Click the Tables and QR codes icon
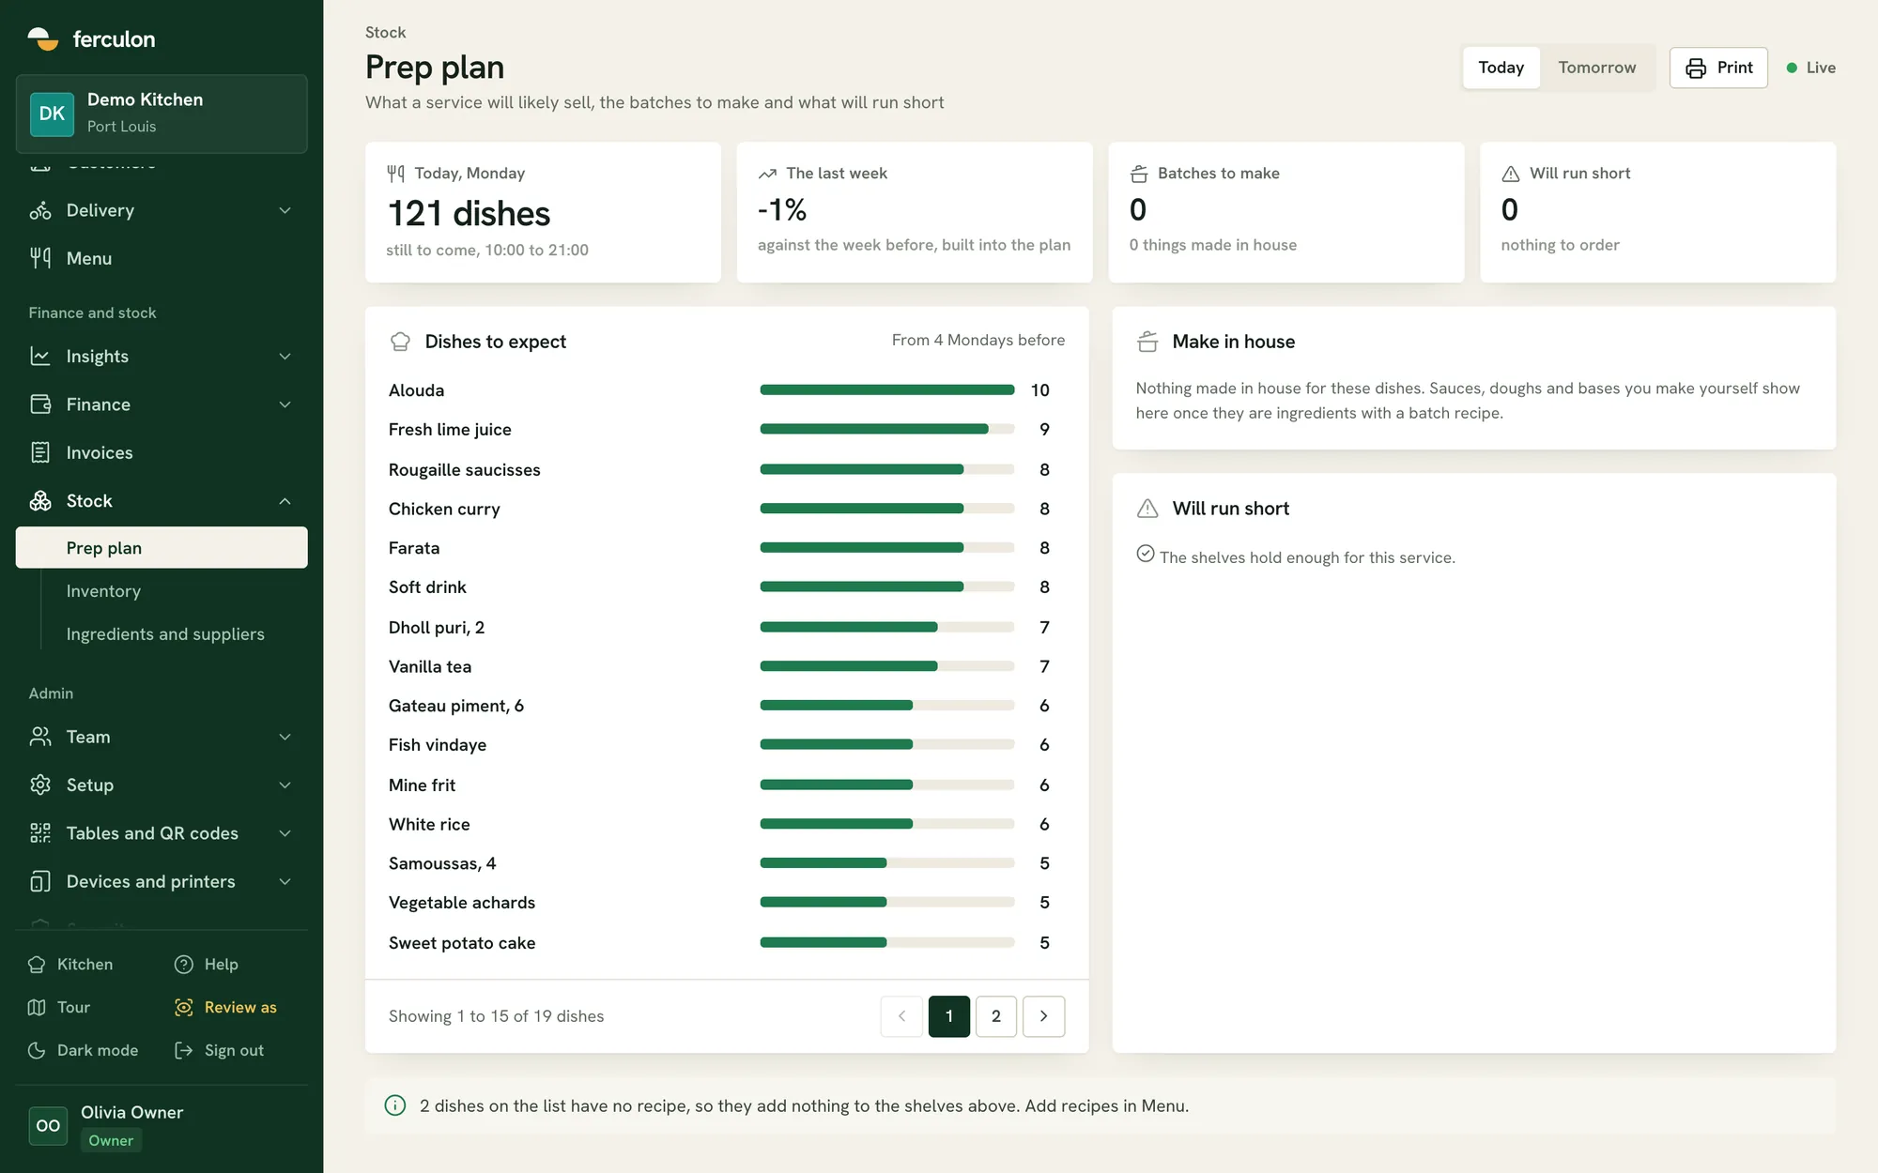 click(x=40, y=833)
